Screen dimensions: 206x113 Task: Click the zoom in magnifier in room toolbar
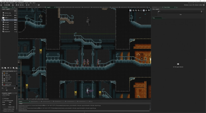pyautogui.click(x=138, y=10)
